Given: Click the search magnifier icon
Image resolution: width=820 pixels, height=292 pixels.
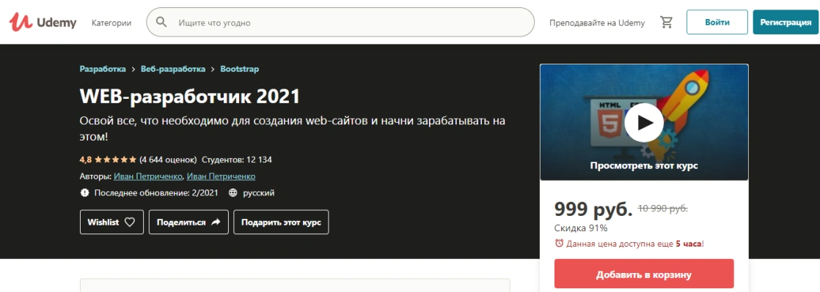Looking at the screenshot, I should 161,23.
